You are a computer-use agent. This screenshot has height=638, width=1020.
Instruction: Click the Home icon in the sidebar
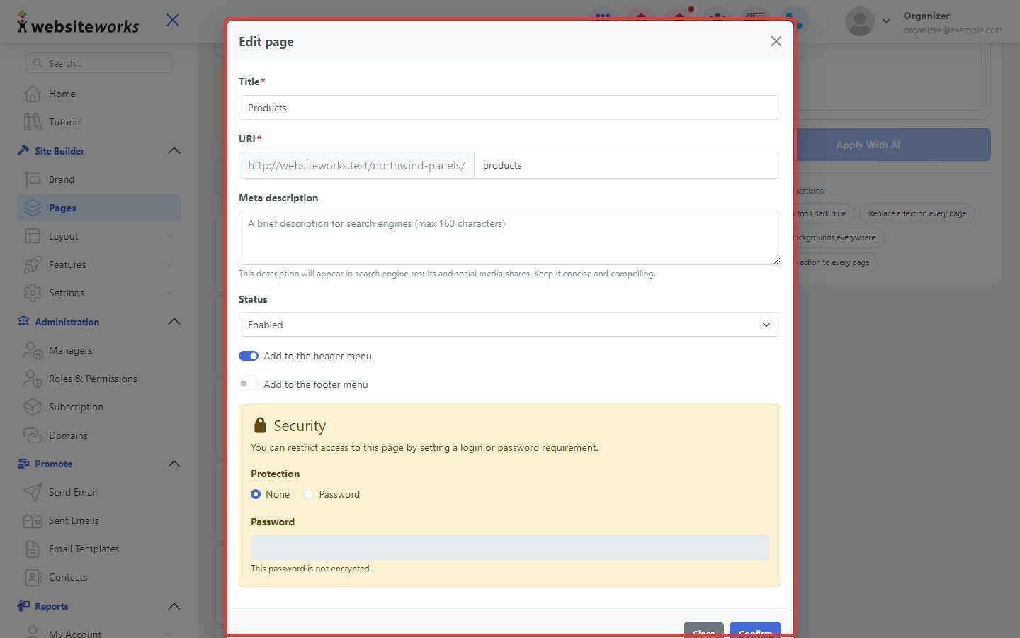(x=32, y=94)
